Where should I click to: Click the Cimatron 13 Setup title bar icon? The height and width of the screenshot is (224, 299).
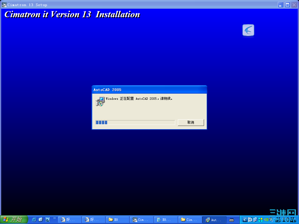[x=4, y=5]
